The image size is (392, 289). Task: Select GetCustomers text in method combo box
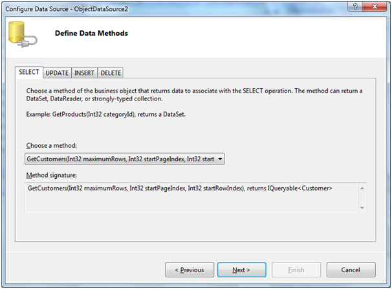coord(120,159)
